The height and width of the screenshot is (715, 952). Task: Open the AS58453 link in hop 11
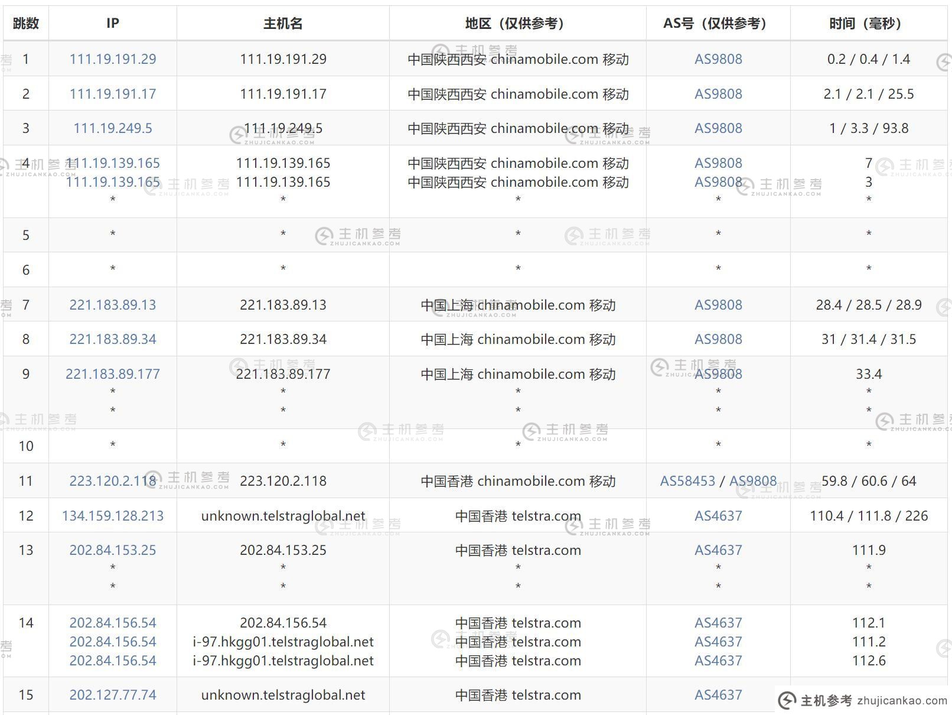click(x=687, y=481)
